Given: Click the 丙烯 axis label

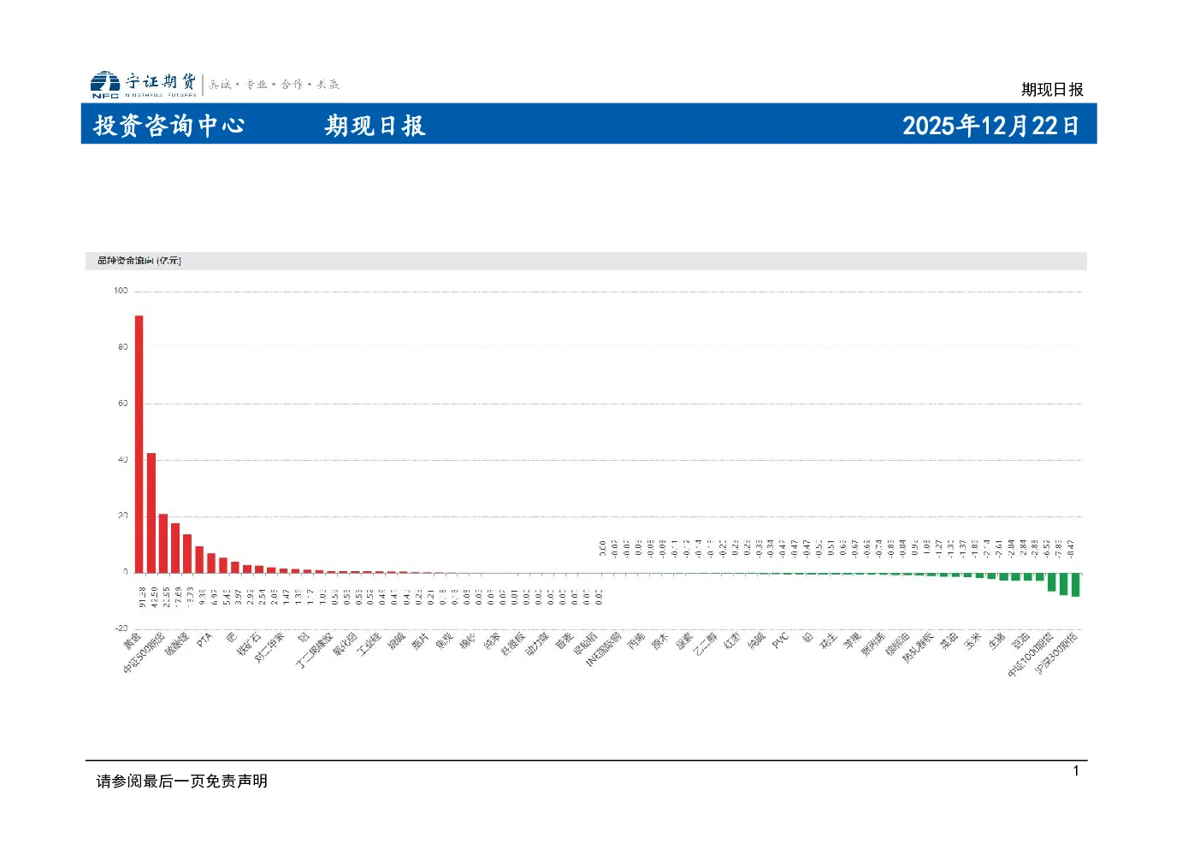Looking at the screenshot, I should click(635, 642).
